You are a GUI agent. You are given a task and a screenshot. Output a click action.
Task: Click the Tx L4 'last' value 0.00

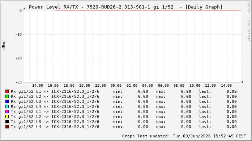coord(232,127)
